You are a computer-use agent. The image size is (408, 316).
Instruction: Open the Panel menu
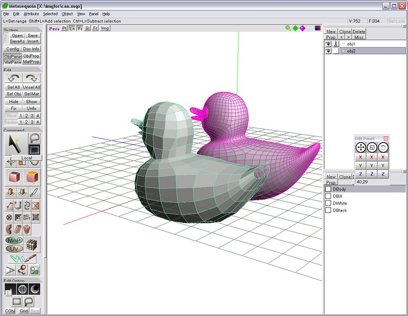click(x=93, y=14)
